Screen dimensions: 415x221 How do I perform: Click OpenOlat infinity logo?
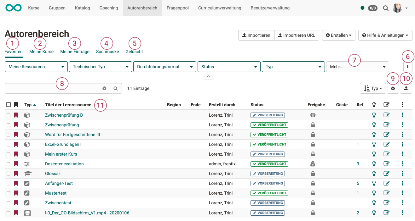click(x=13, y=8)
